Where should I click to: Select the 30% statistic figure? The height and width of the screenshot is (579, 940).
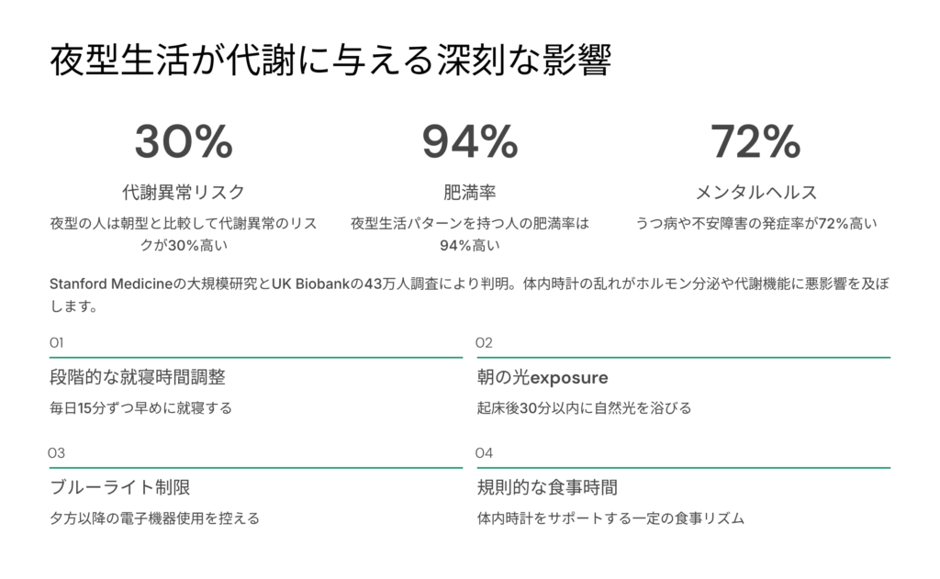click(x=184, y=141)
